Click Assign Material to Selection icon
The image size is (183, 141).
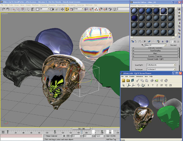tap(140, 42)
